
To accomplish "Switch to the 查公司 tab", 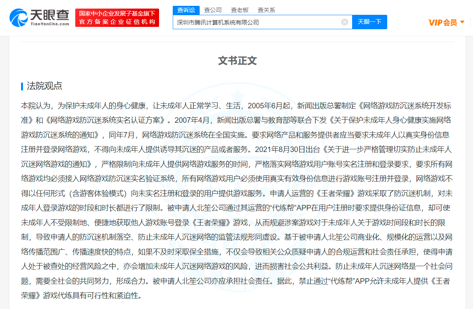I will [x=213, y=10].
